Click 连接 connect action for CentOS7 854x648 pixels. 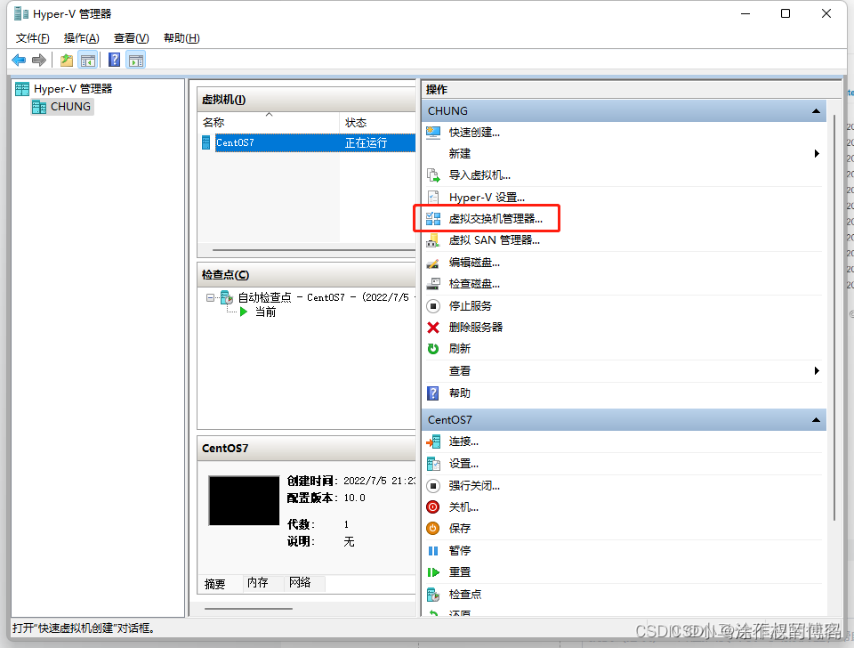point(463,441)
